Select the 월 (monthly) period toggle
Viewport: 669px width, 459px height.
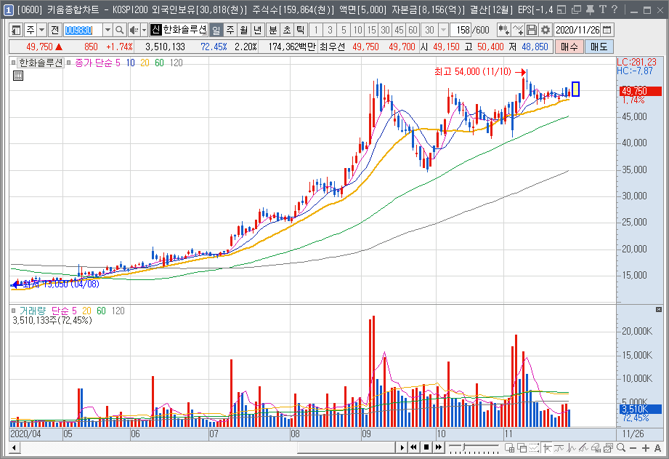(x=244, y=30)
